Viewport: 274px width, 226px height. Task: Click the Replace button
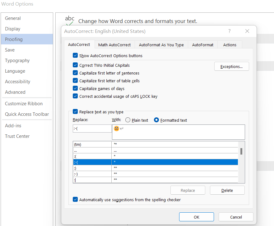tap(188, 190)
